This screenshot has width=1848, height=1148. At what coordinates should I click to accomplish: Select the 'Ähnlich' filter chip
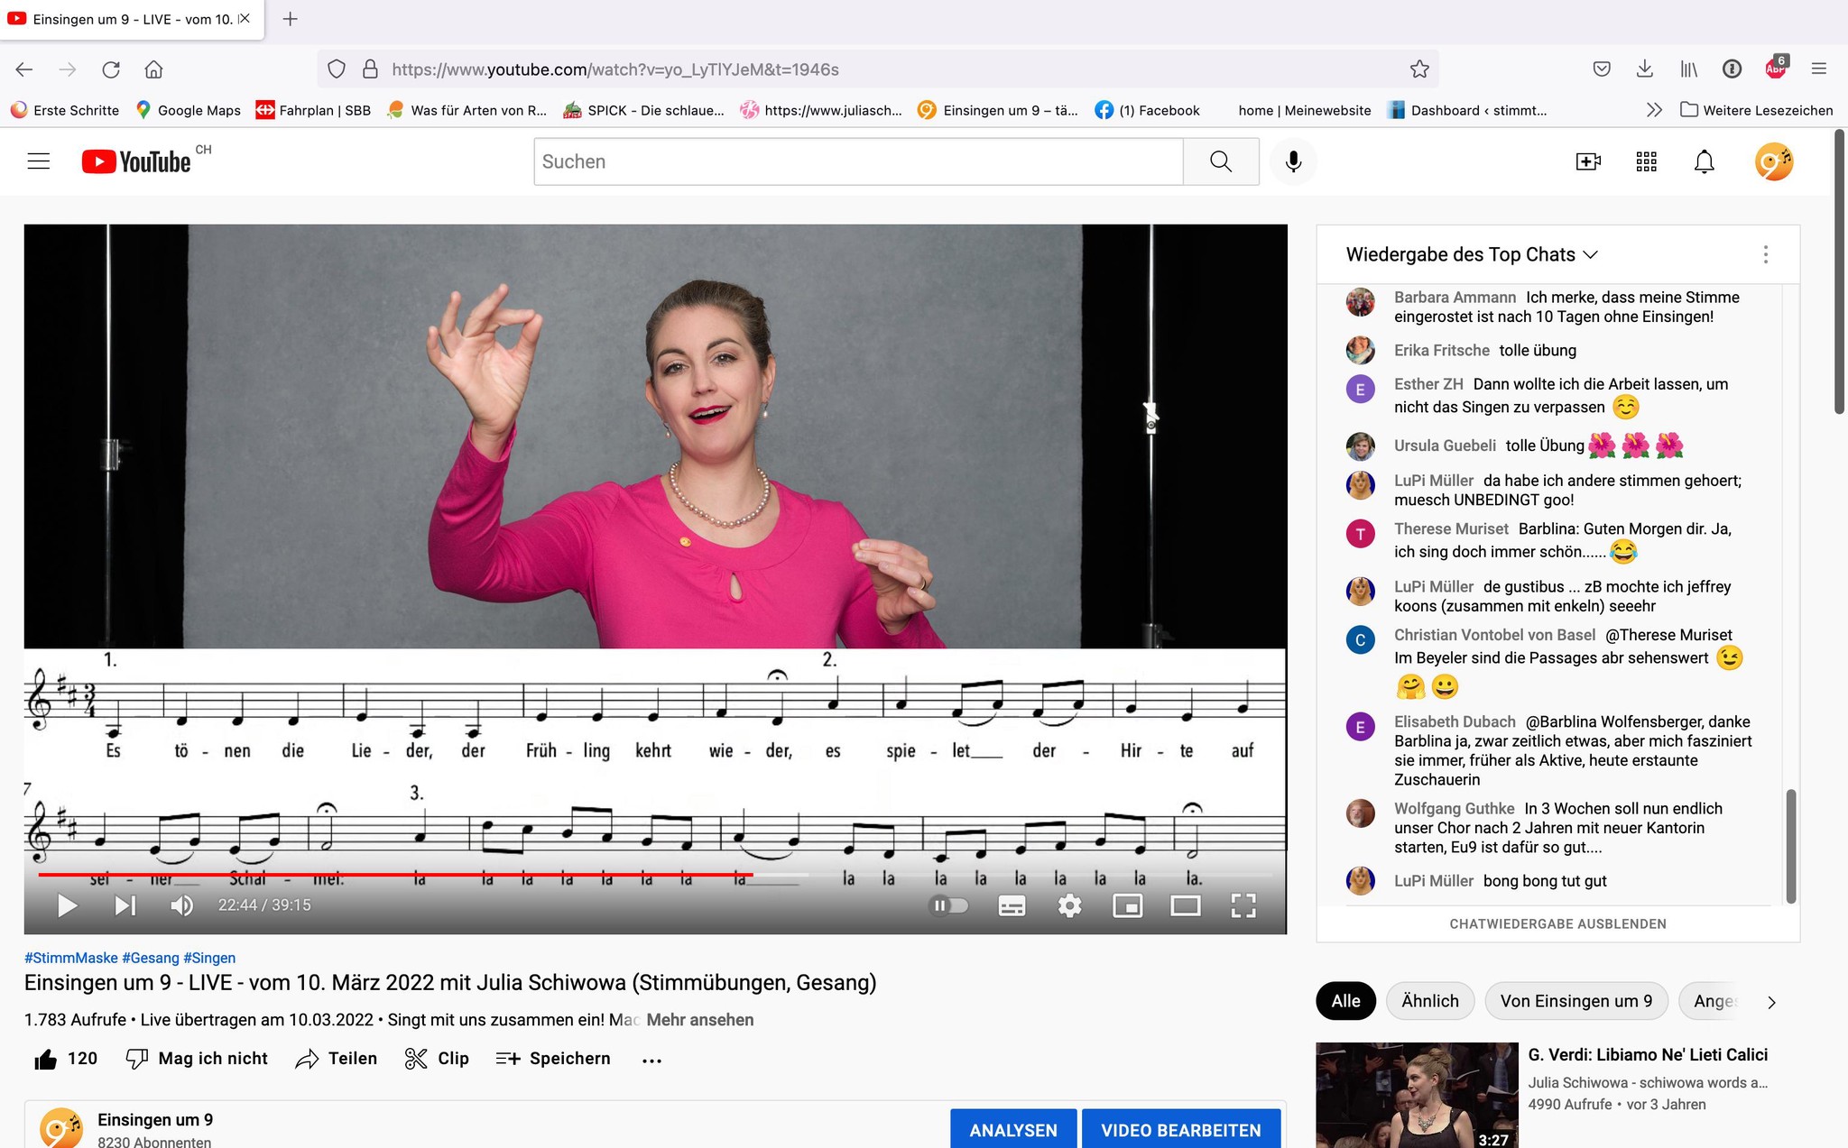(1429, 1001)
